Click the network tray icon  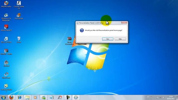pos(160,97)
